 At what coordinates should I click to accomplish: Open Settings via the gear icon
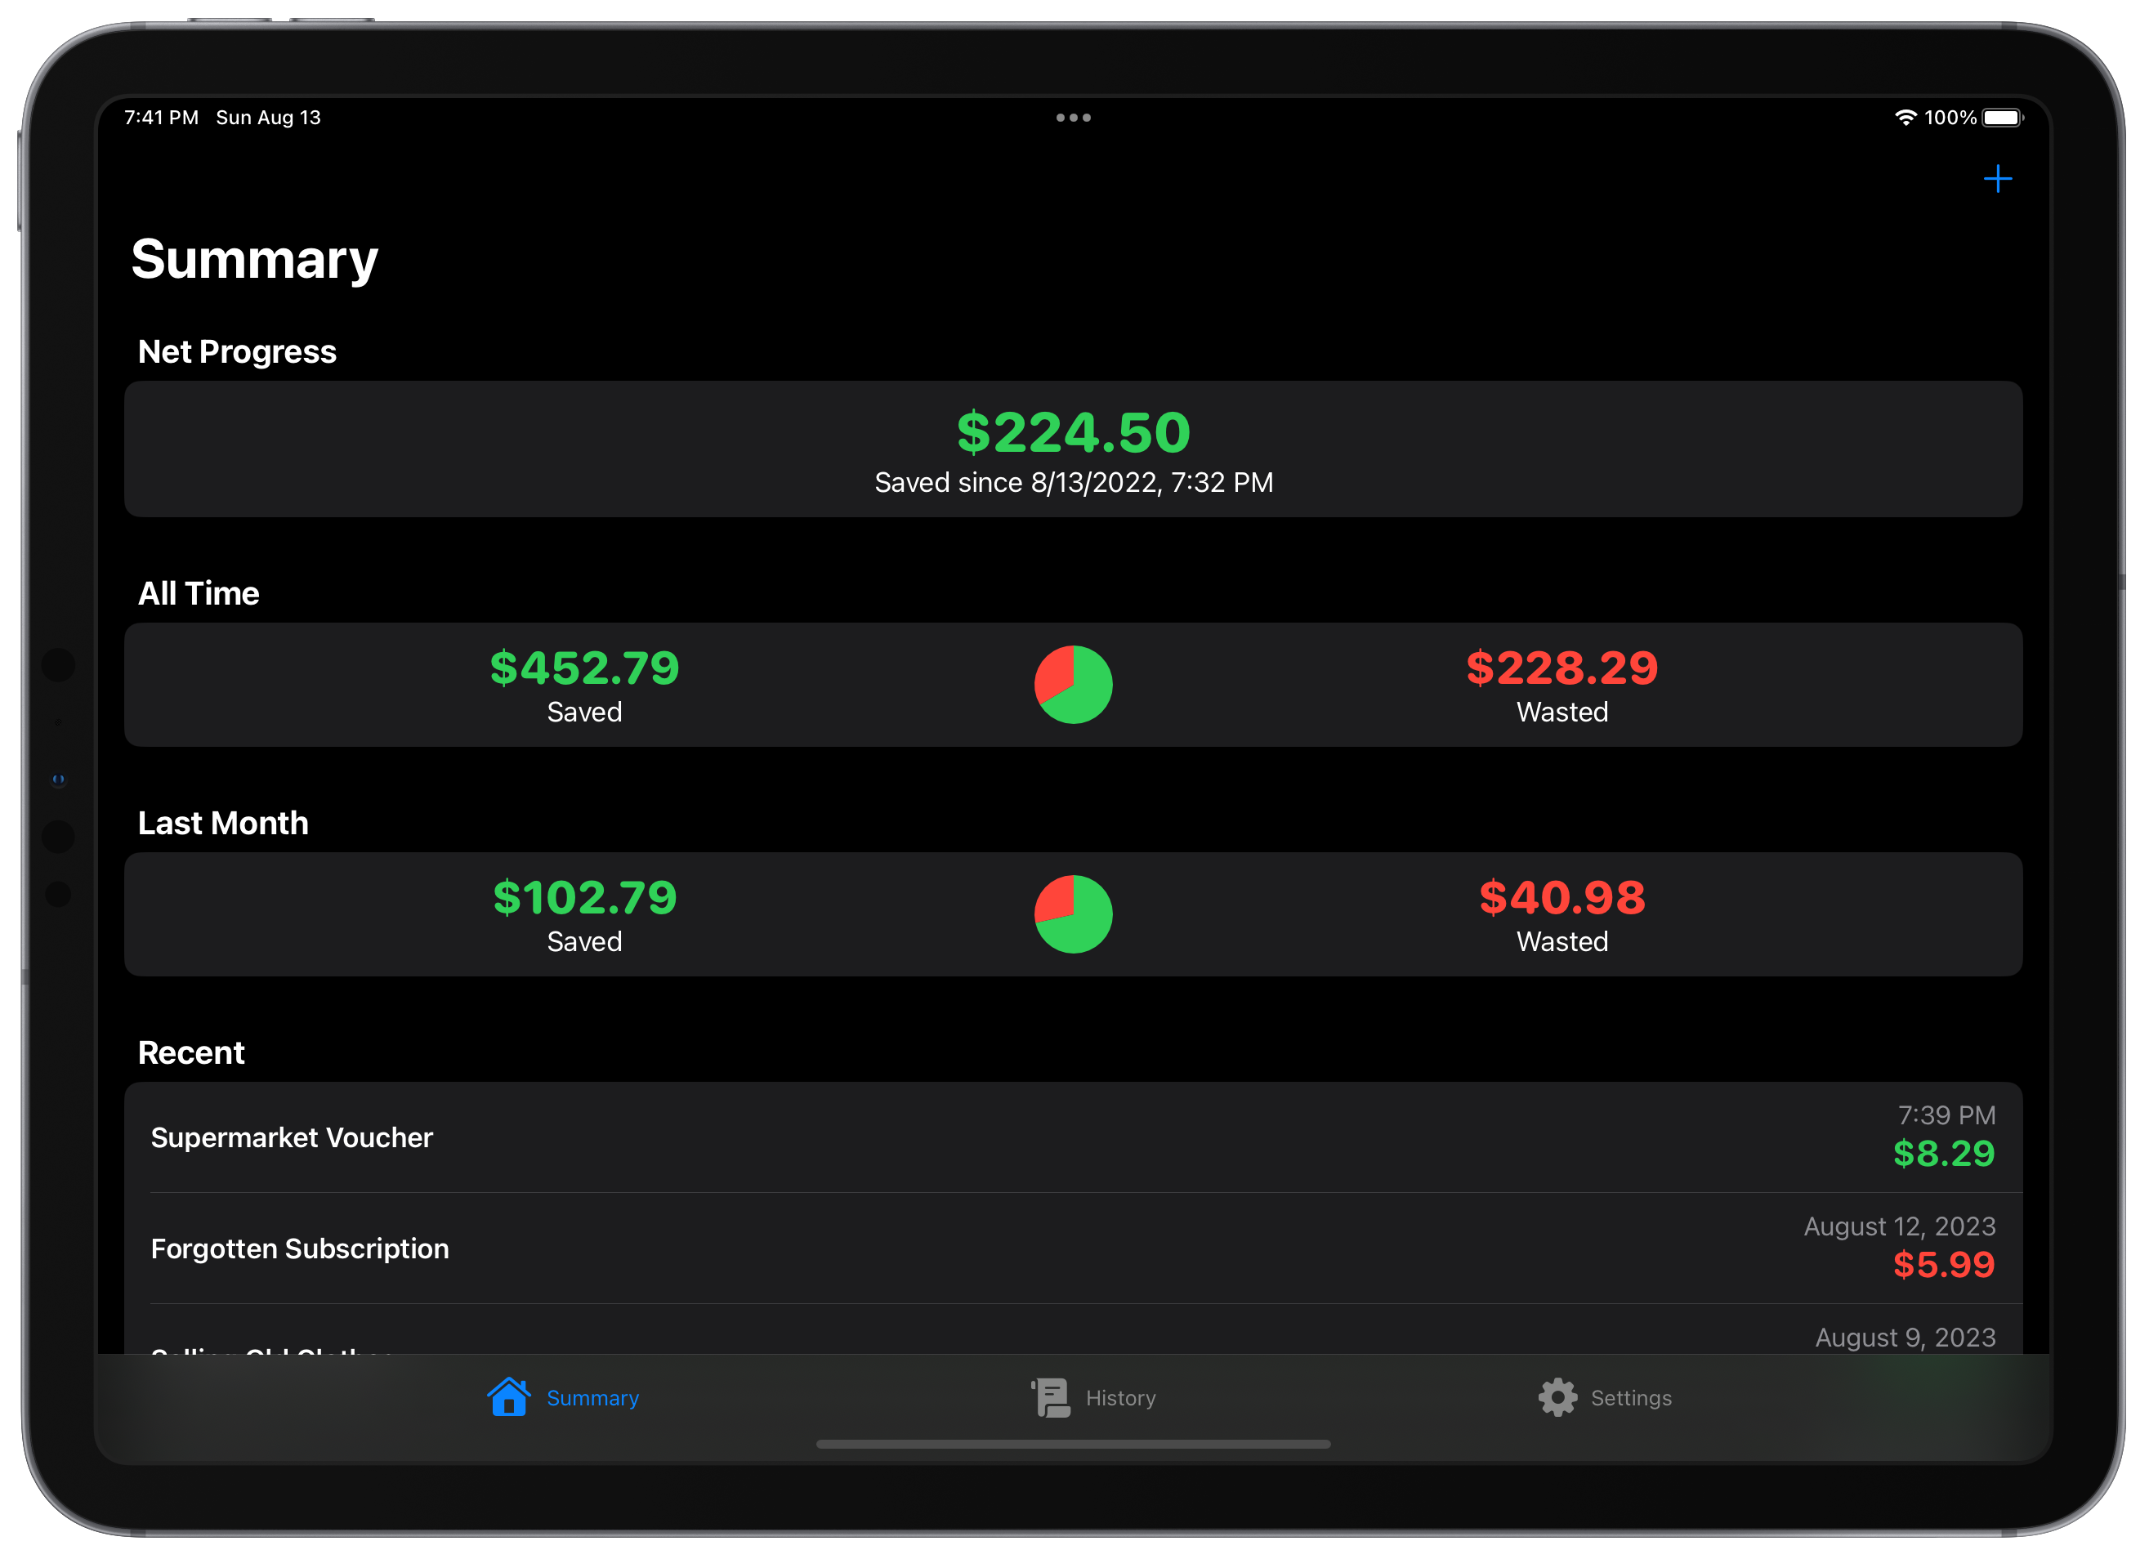1557,1397
